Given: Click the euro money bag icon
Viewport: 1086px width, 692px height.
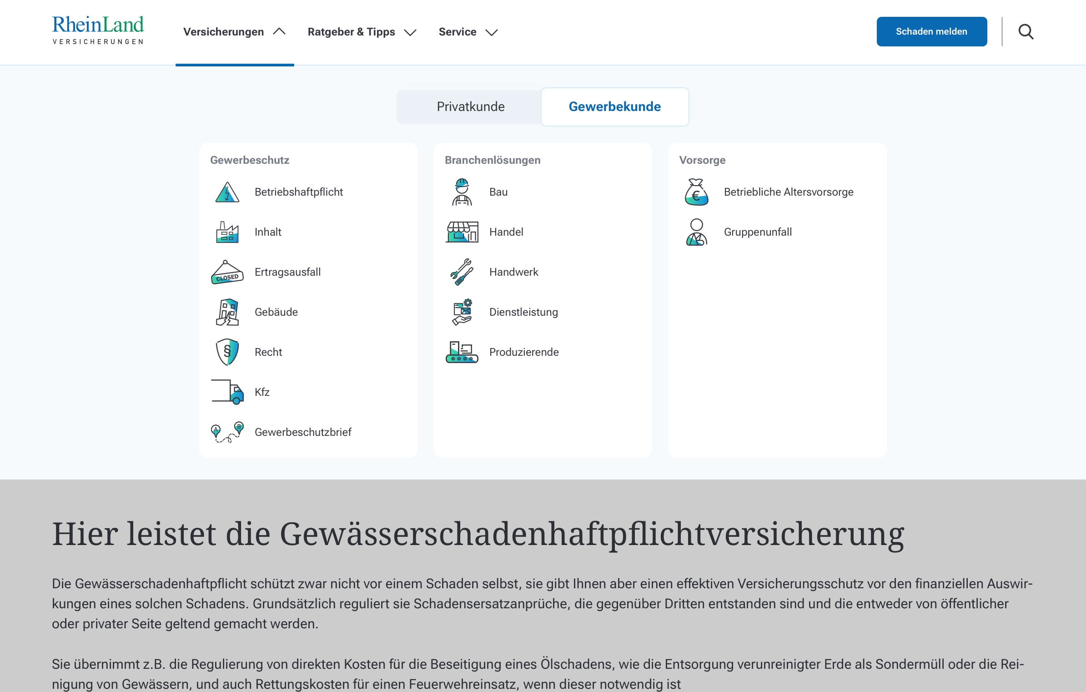Looking at the screenshot, I should 696,192.
